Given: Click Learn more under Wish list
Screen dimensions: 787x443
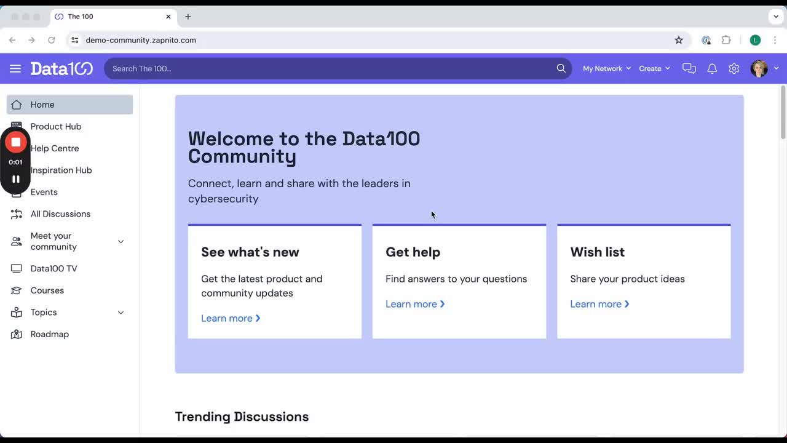Looking at the screenshot, I should pyautogui.click(x=599, y=304).
